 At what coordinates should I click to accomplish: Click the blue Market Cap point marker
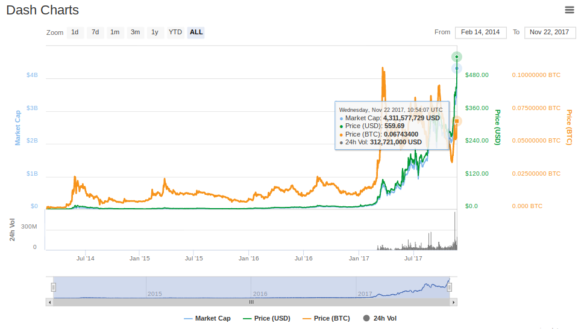pyautogui.click(x=457, y=69)
